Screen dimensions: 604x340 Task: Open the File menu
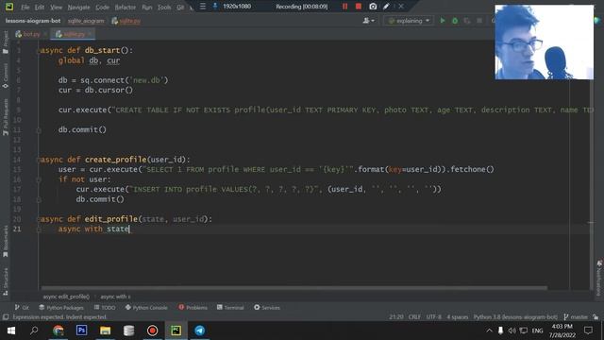(x=25, y=8)
